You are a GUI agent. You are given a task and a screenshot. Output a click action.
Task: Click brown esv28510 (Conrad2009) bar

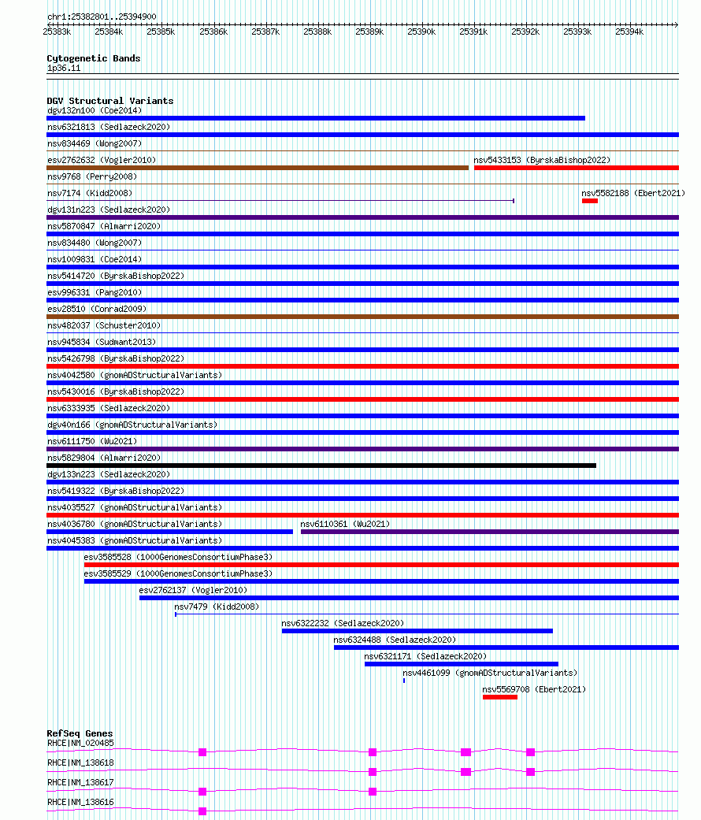click(363, 317)
